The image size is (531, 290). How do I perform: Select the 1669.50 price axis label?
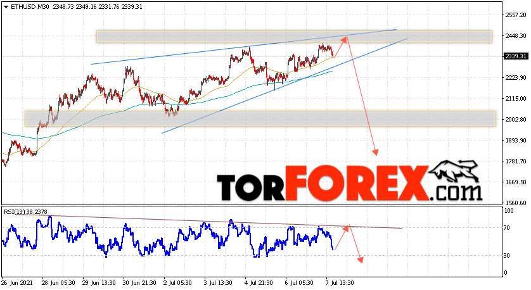tap(515, 182)
